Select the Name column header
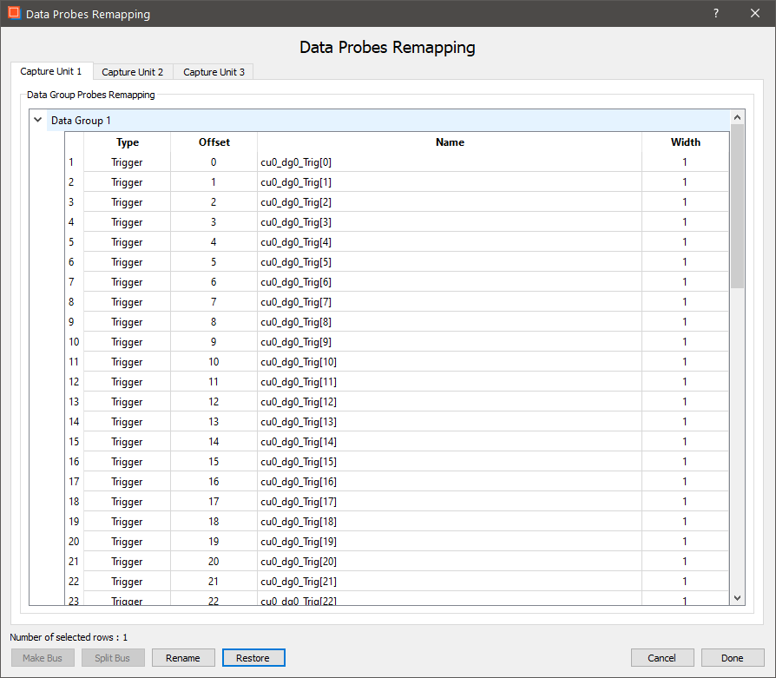This screenshot has height=678, width=776. pyautogui.click(x=450, y=142)
